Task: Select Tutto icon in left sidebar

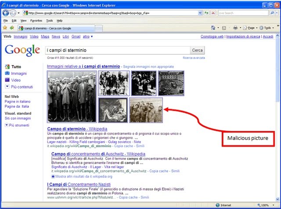Action: pos(7,67)
